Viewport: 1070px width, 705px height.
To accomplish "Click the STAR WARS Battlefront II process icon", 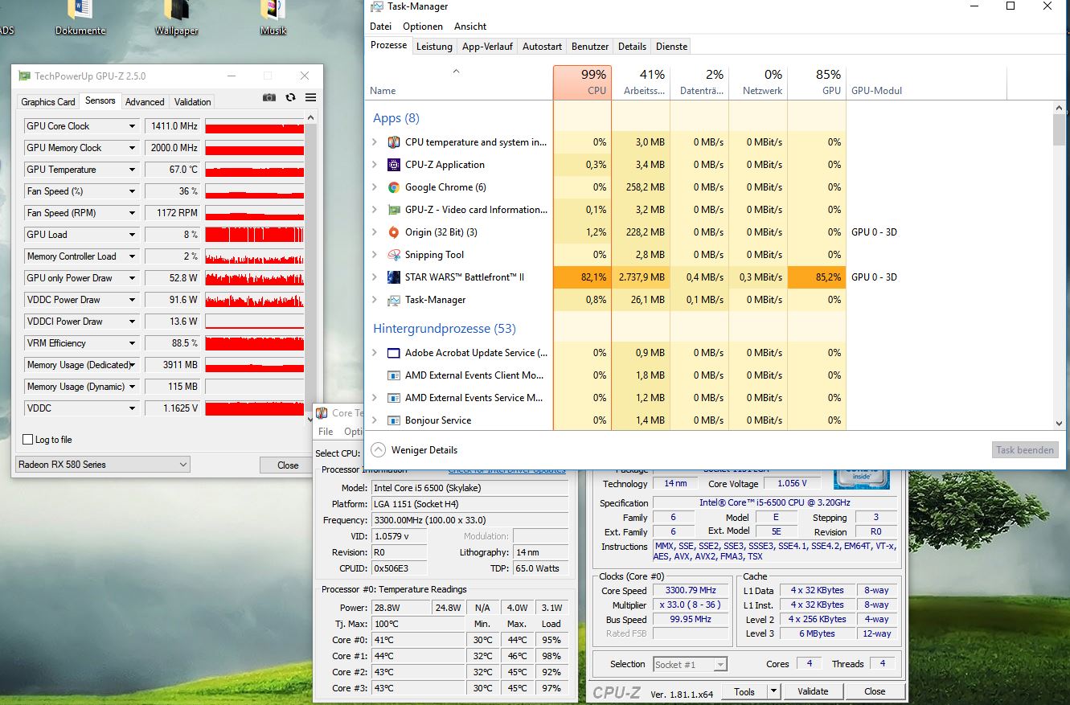I will (394, 277).
